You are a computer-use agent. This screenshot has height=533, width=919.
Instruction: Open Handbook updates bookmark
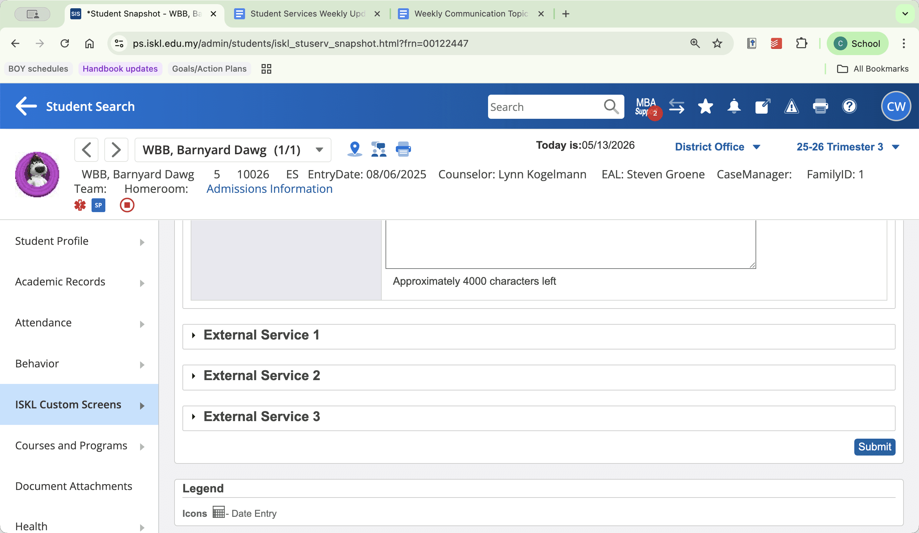pyautogui.click(x=120, y=69)
